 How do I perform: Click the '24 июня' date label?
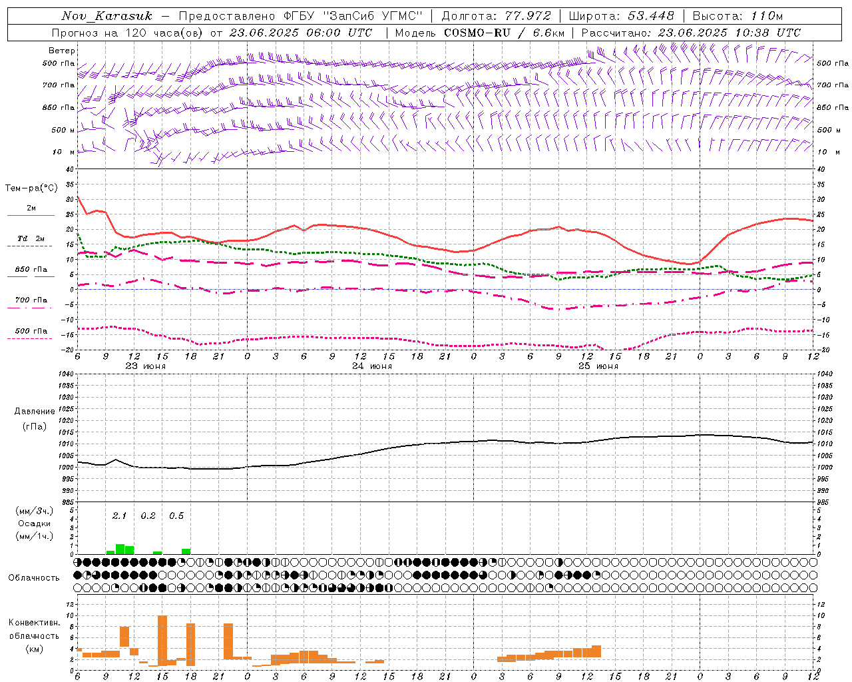click(372, 366)
